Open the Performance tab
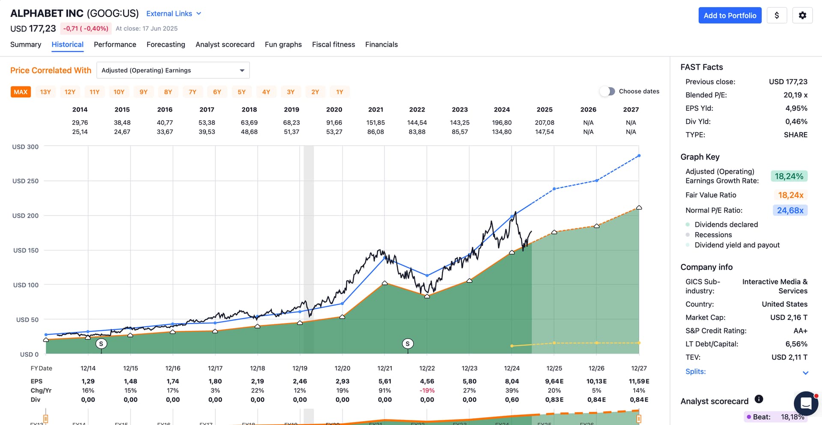The width and height of the screenshot is (822, 425). (115, 44)
